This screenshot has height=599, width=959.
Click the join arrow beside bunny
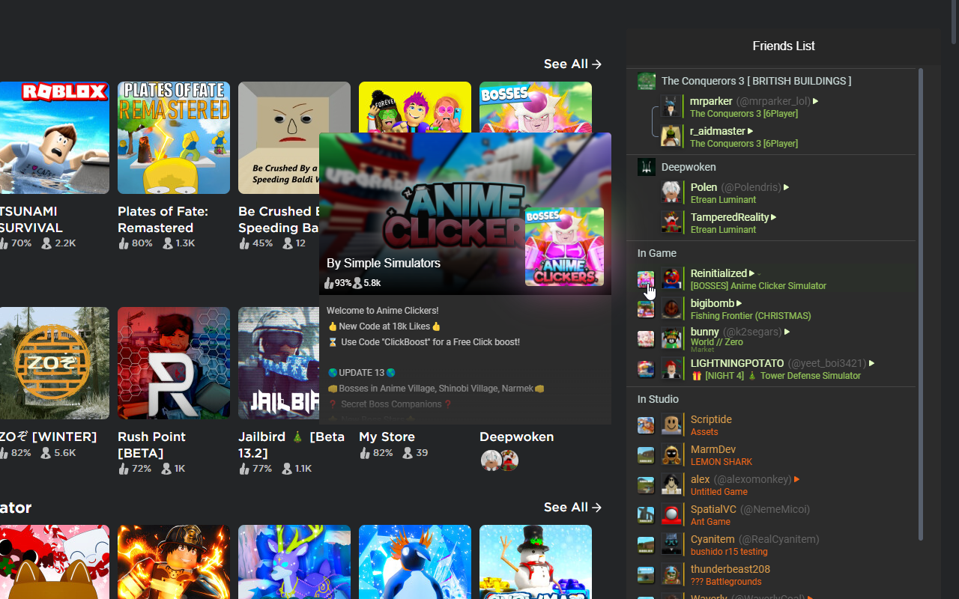pos(787,332)
